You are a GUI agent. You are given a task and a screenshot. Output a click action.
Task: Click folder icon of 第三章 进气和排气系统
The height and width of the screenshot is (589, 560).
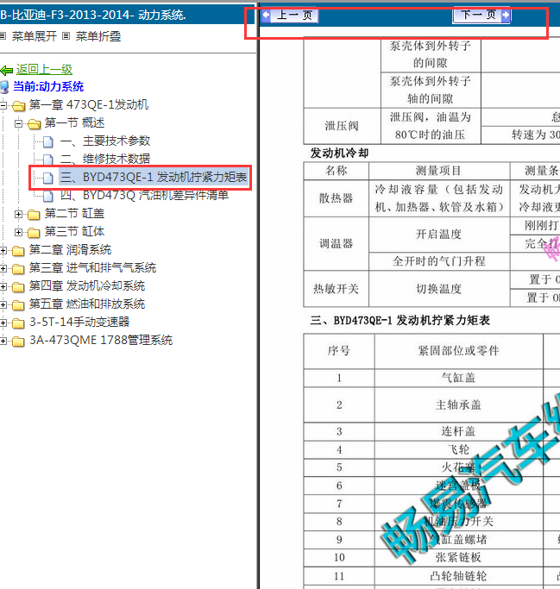point(18,268)
